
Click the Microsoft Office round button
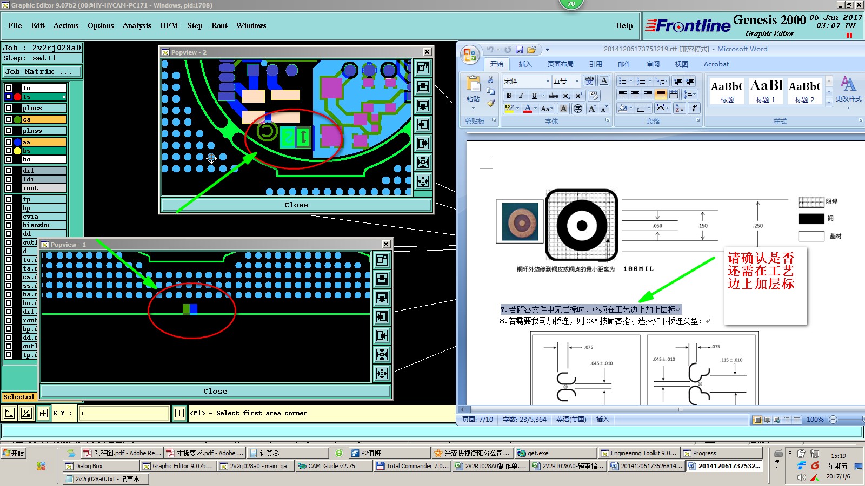pyautogui.click(x=470, y=55)
